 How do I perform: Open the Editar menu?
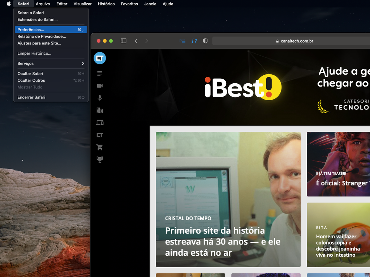(x=62, y=4)
